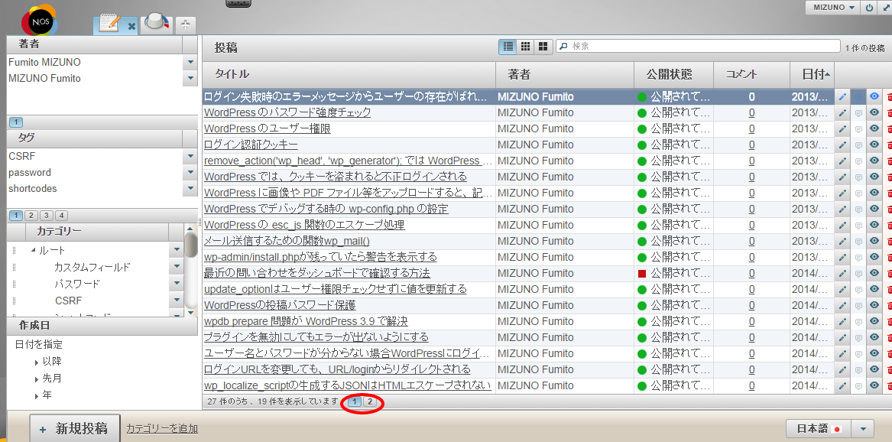Click the category panel vertical scrollbar
Image resolution: width=892 pixels, height=442 pixels.
[191, 270]
